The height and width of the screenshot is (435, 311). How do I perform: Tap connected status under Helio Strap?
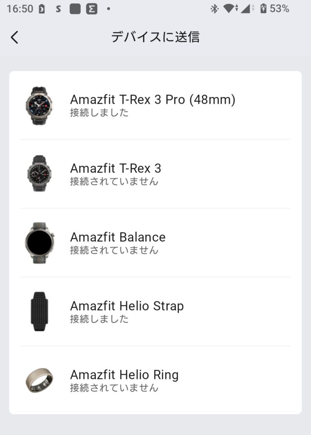[99, 319]
